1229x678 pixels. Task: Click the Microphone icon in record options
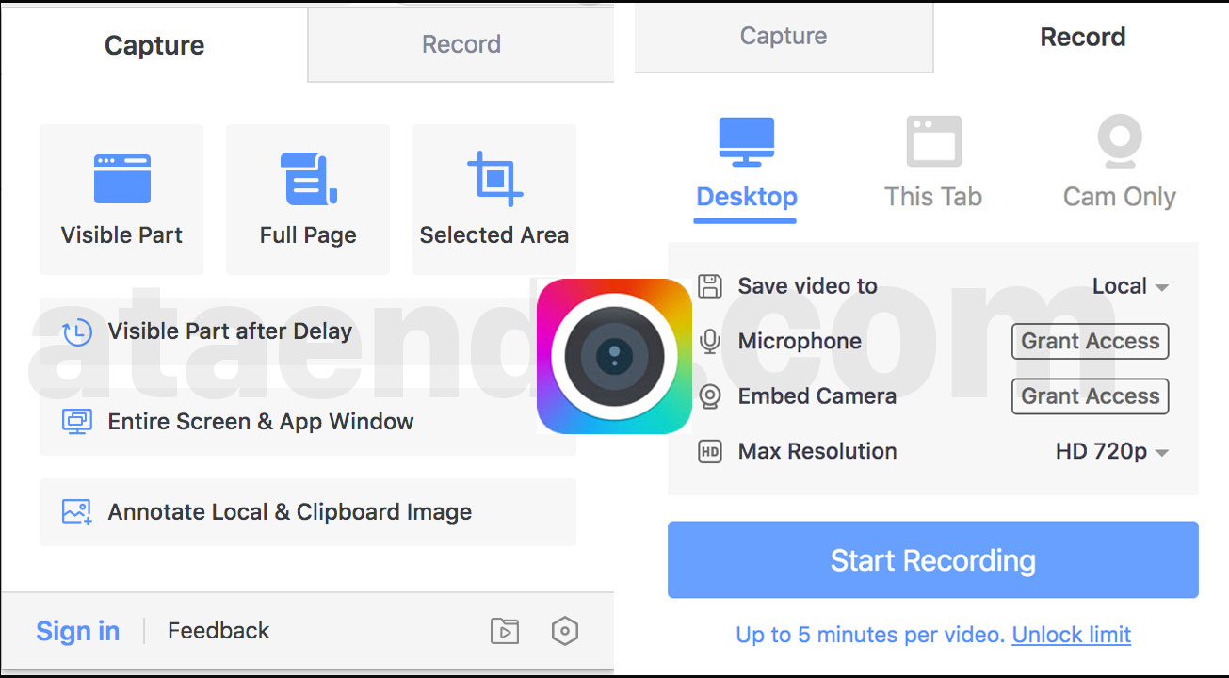click(x=709, y=341)
